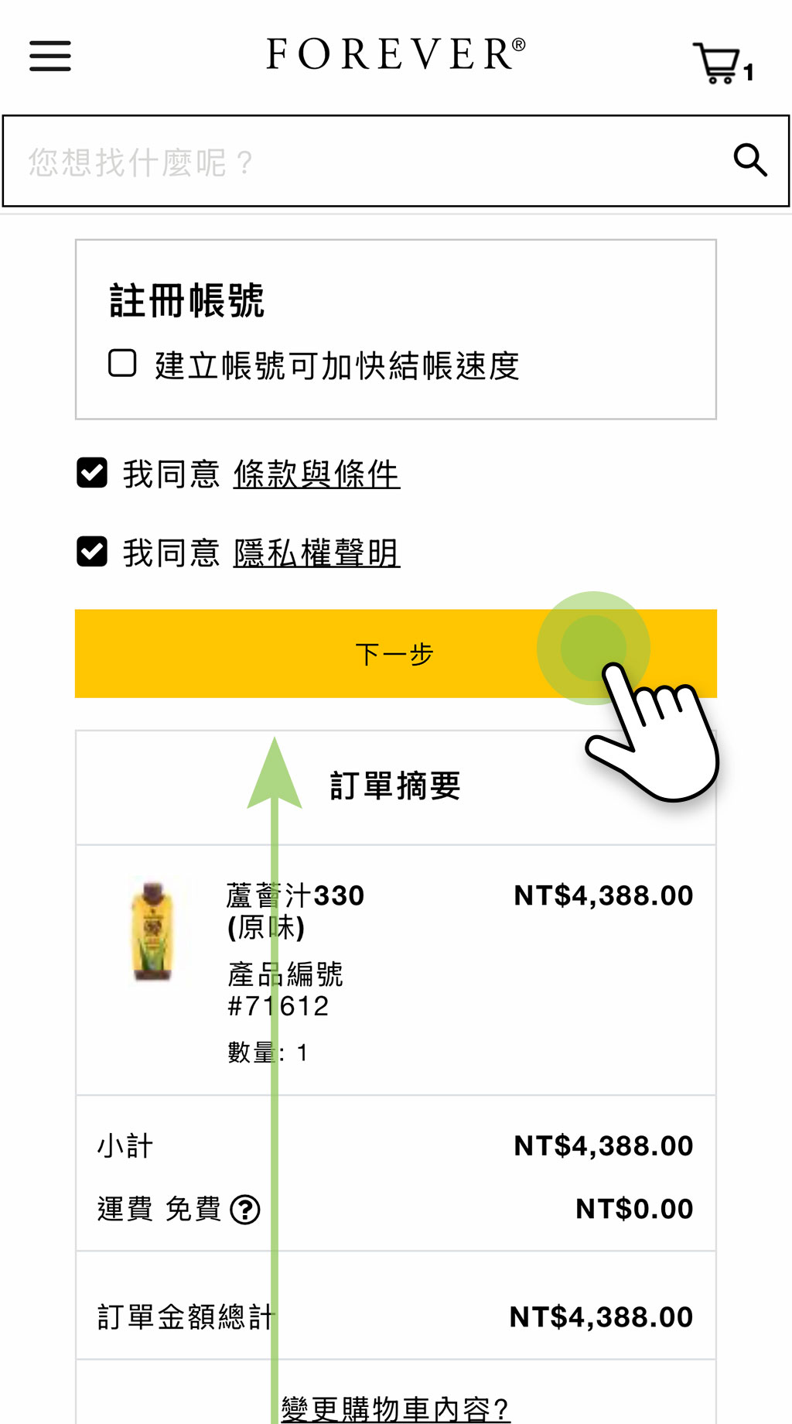Click the FOREVER logo
The height and width of the screenshot is (1424, 792).
point(395,54)
